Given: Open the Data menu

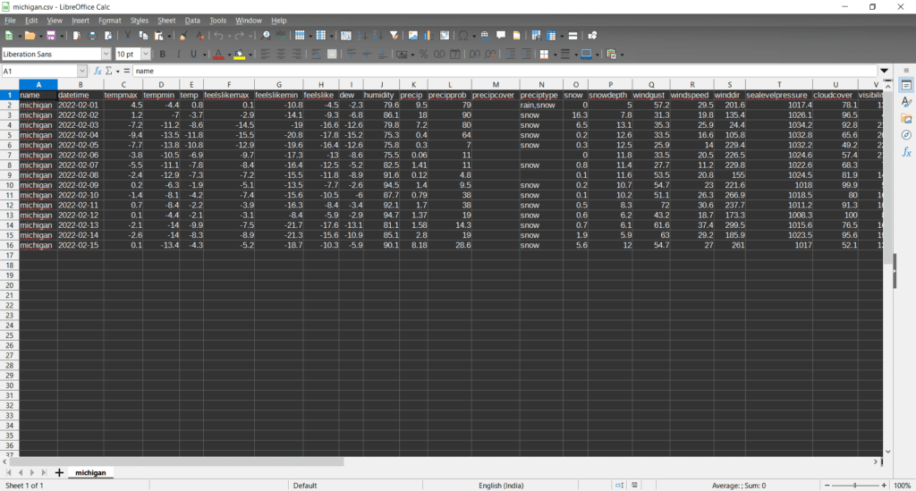Looking at the screenshot, I should [x=192, y=20].
